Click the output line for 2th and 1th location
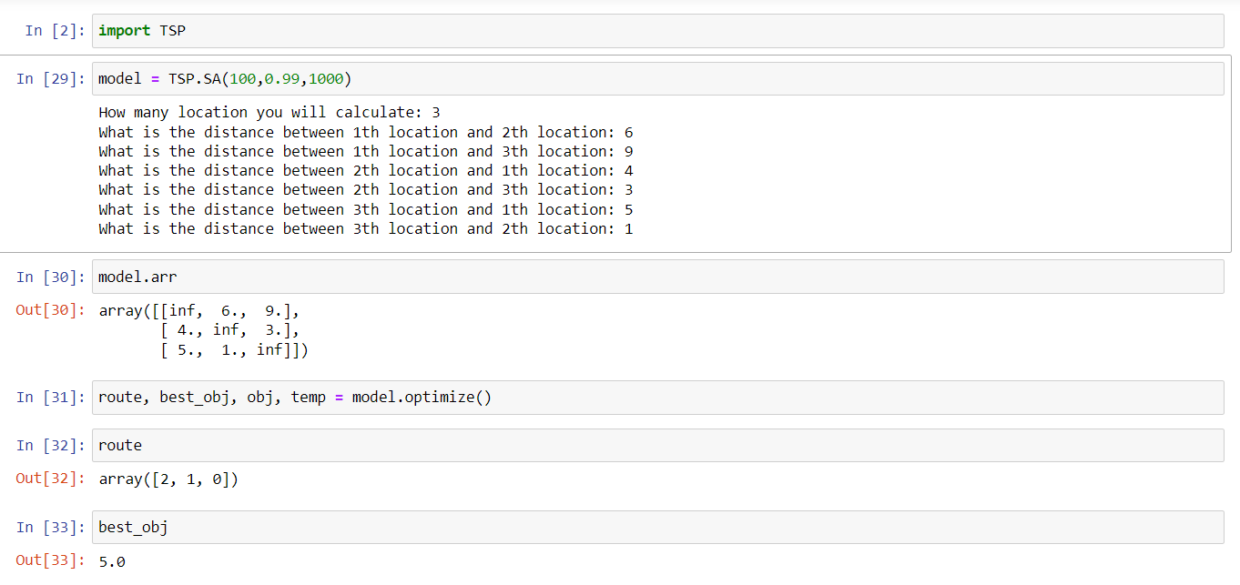 [366, 171]
